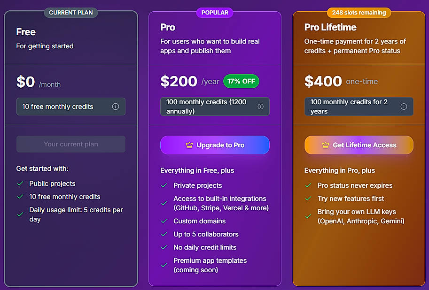Click the green 17% OFF badge

point(241,81)
